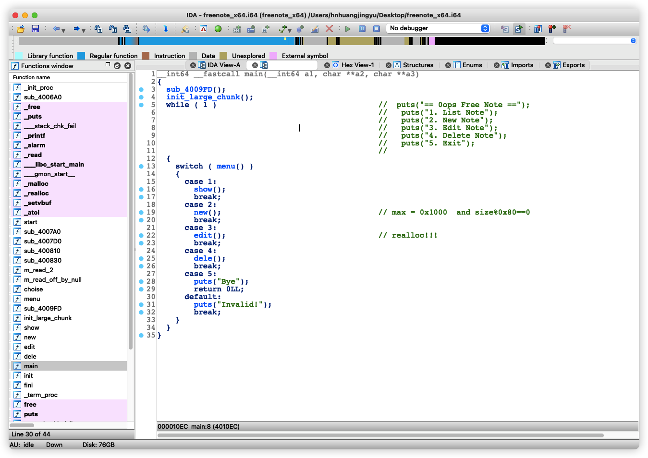Click the text search binoculars icon

point(113,29)
